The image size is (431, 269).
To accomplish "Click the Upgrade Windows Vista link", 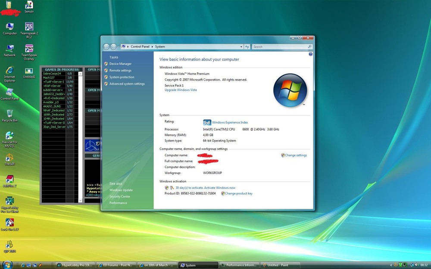I will coord(181,90).
